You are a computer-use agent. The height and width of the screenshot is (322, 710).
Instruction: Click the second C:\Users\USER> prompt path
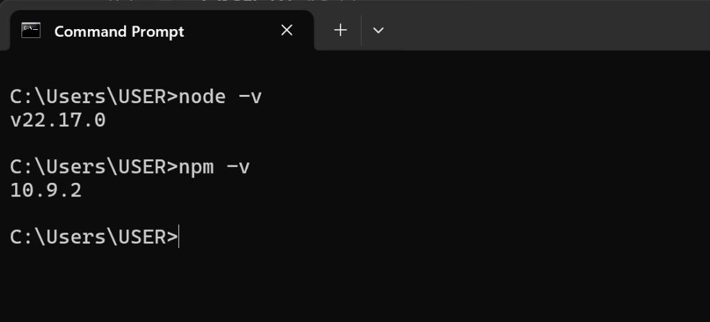(x=94, y=168)
